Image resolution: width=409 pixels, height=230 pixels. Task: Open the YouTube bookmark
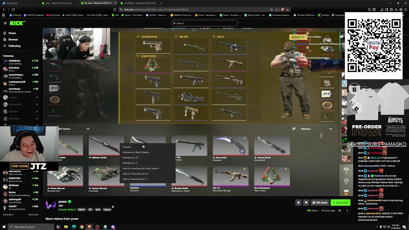(53, 15)
